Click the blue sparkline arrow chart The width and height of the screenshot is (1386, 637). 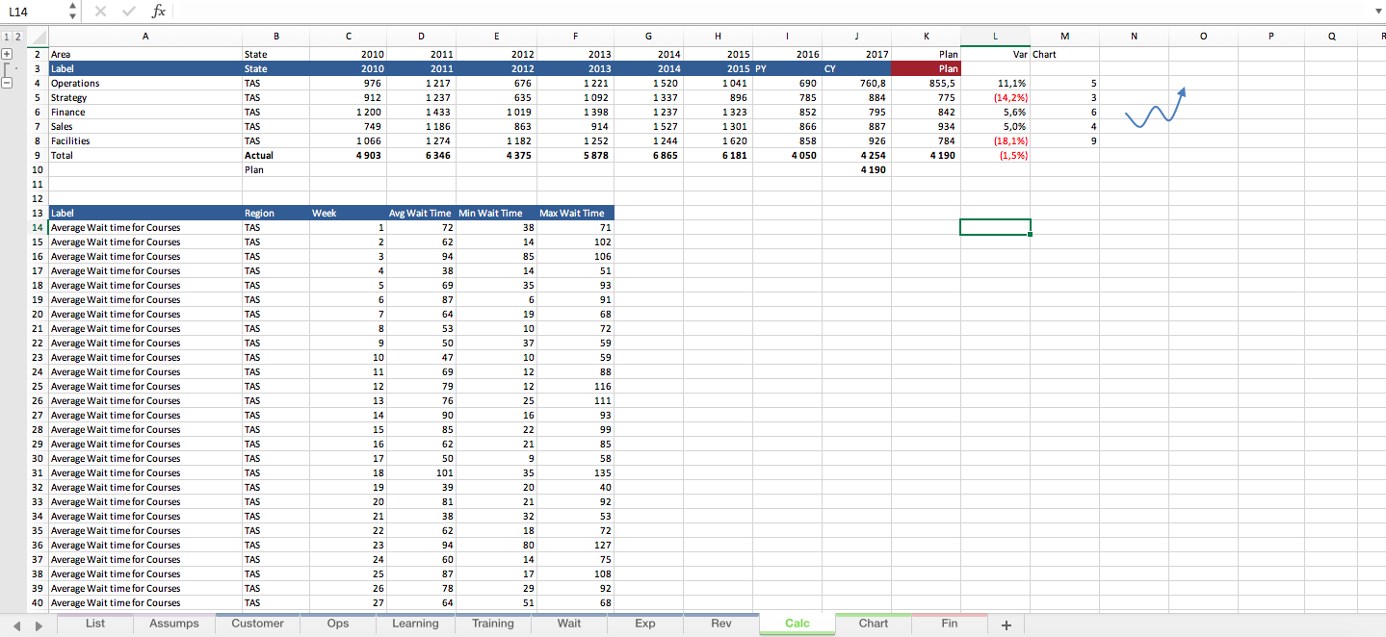(1154, 108)
